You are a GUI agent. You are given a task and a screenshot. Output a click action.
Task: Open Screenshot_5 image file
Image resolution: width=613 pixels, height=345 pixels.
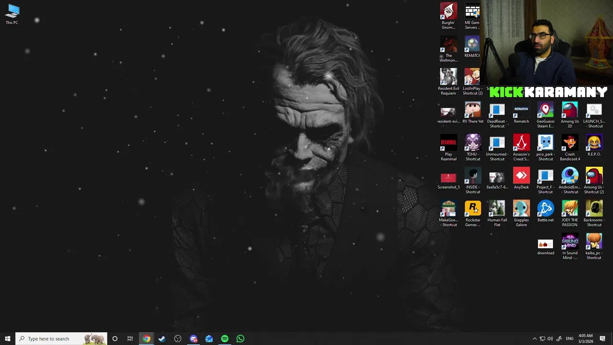[448, 181]
